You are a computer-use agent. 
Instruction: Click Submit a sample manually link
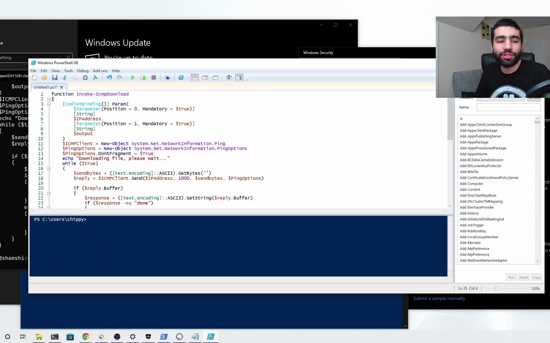click(439, 298)
